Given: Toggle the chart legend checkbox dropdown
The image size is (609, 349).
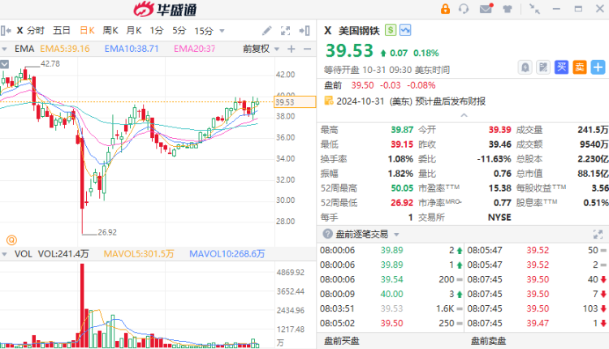Looking at the screenshot, I should 4,64.
